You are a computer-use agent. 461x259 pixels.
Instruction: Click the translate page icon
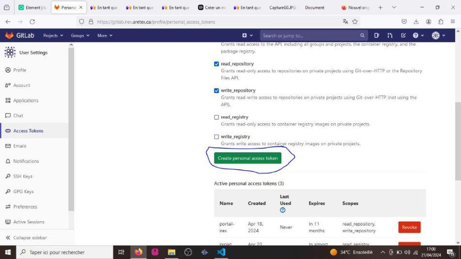coord(345,21)
